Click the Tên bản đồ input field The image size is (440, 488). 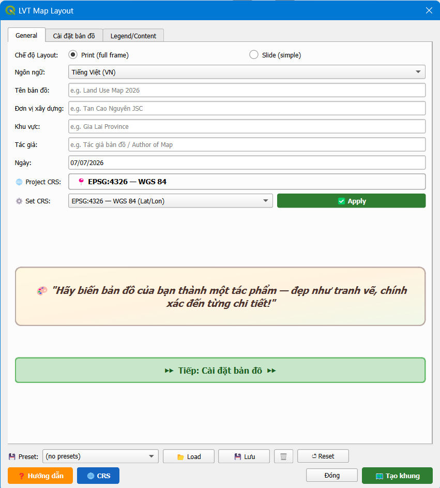(x=247, y=90)
